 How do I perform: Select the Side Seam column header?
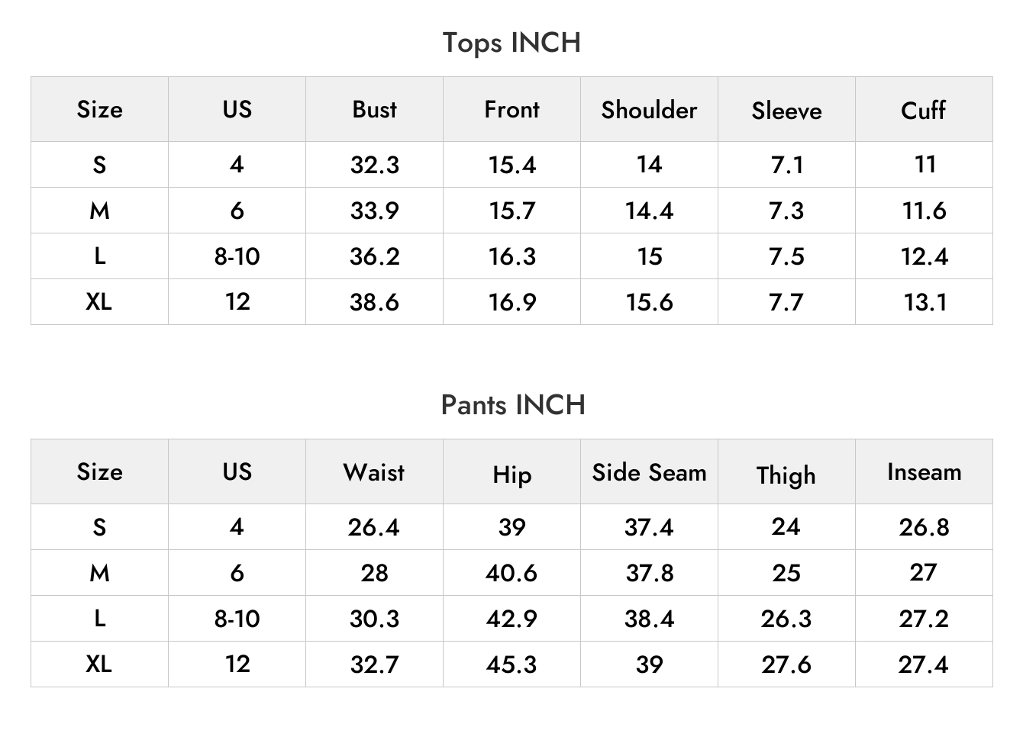(x=649, y=472)
